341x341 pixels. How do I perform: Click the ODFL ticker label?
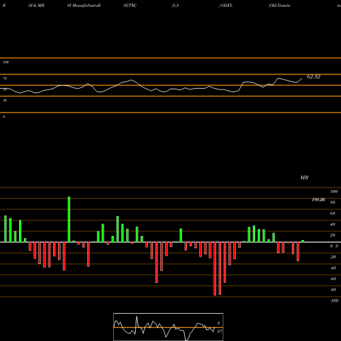(226, 5)
